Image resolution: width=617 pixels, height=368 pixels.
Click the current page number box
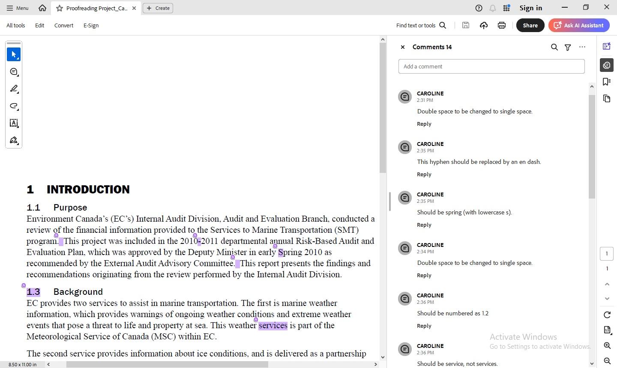click(x=607, y=253)
